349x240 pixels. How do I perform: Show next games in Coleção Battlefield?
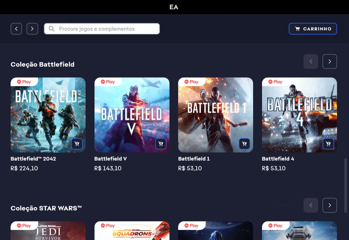(x=329, y=61)
